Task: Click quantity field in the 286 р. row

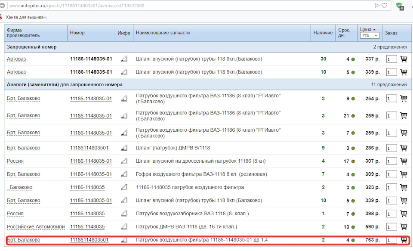Action: tap(391, 149)
